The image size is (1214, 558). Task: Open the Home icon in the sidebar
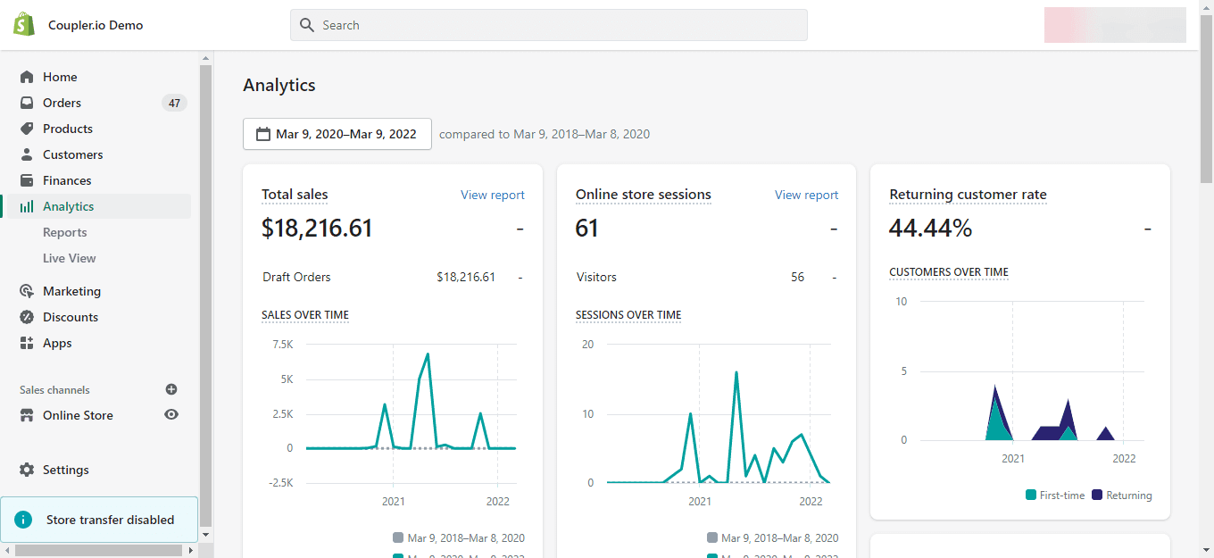26,77
